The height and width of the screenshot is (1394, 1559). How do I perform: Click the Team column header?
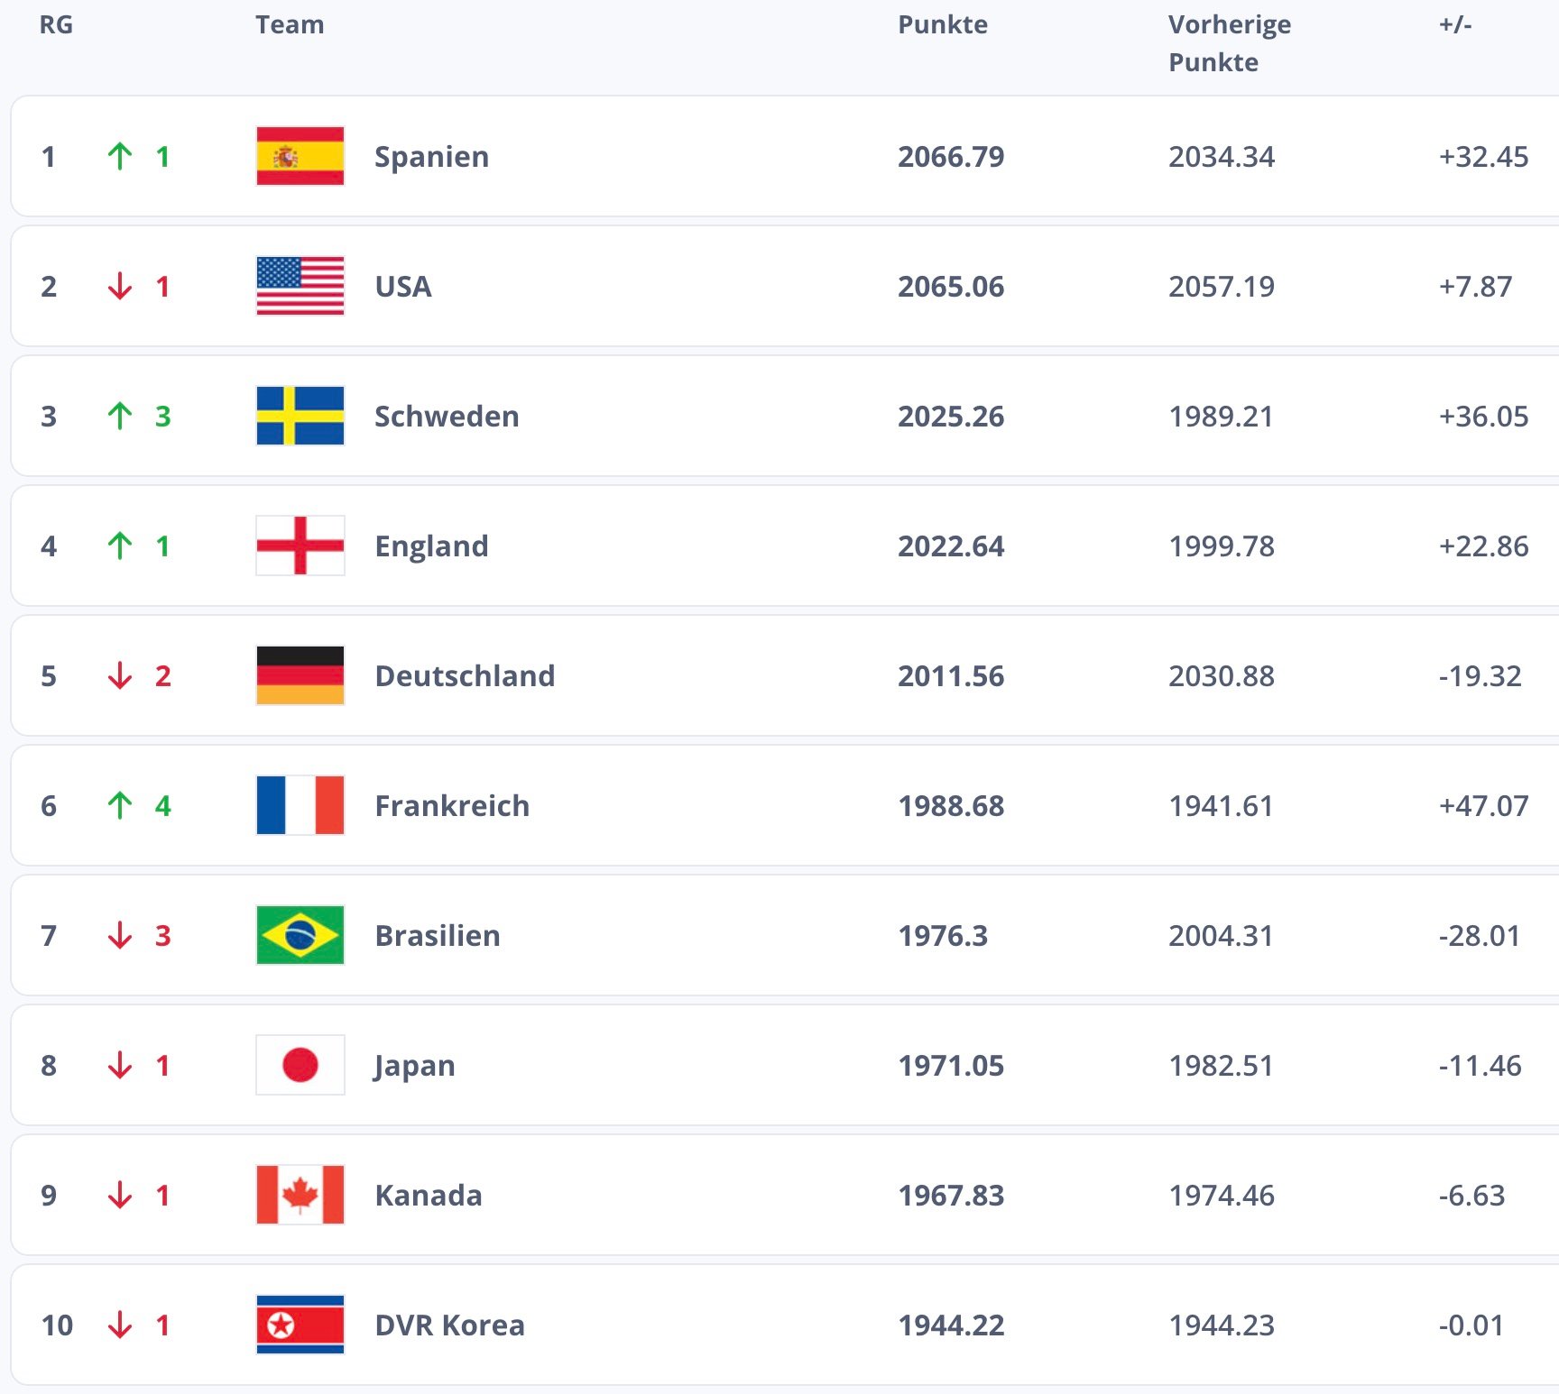click(290, 24)
